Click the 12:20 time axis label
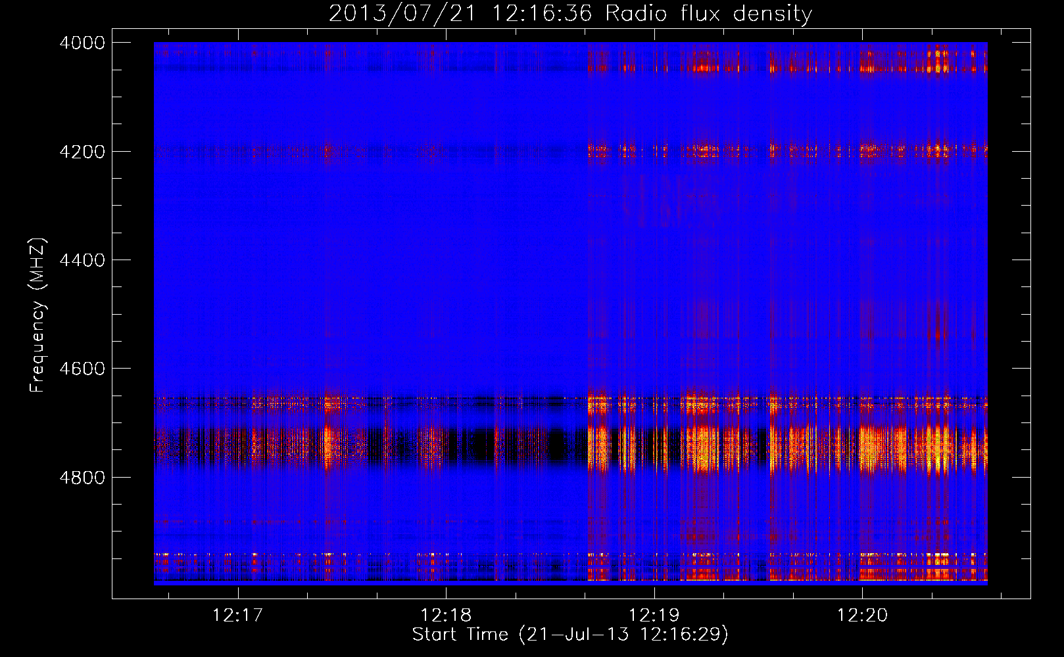 click(861, 615)
